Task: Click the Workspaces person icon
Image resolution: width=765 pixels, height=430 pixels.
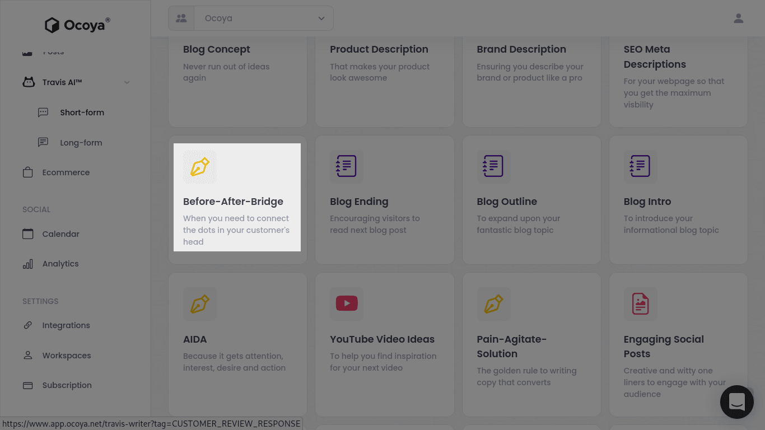Action: point(28,355)
